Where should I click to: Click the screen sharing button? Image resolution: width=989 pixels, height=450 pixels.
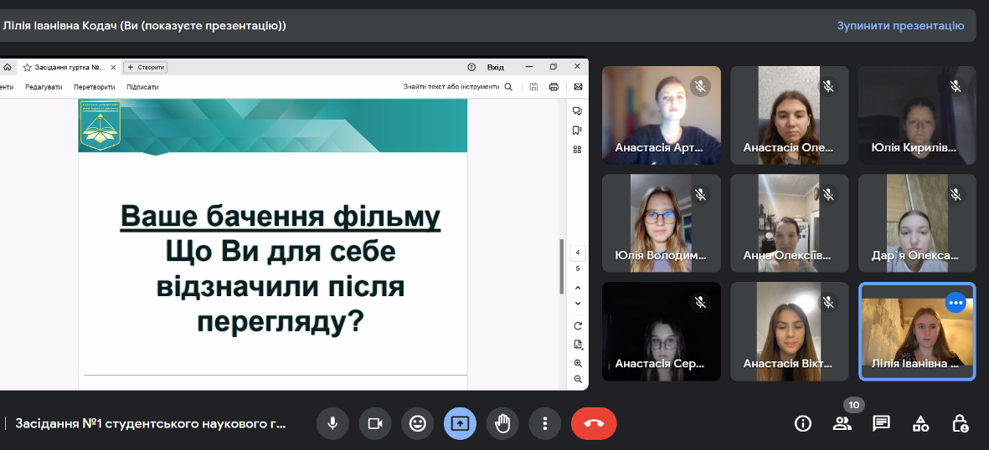tap(460, 423)
